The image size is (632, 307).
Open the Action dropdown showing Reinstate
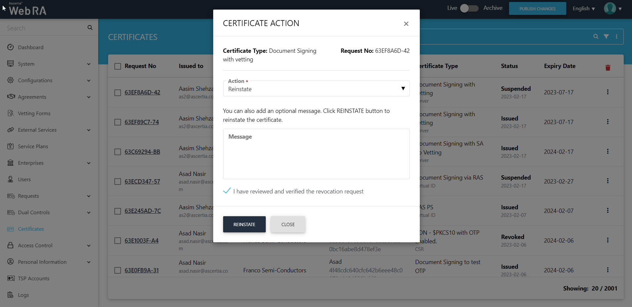point(316,89)
